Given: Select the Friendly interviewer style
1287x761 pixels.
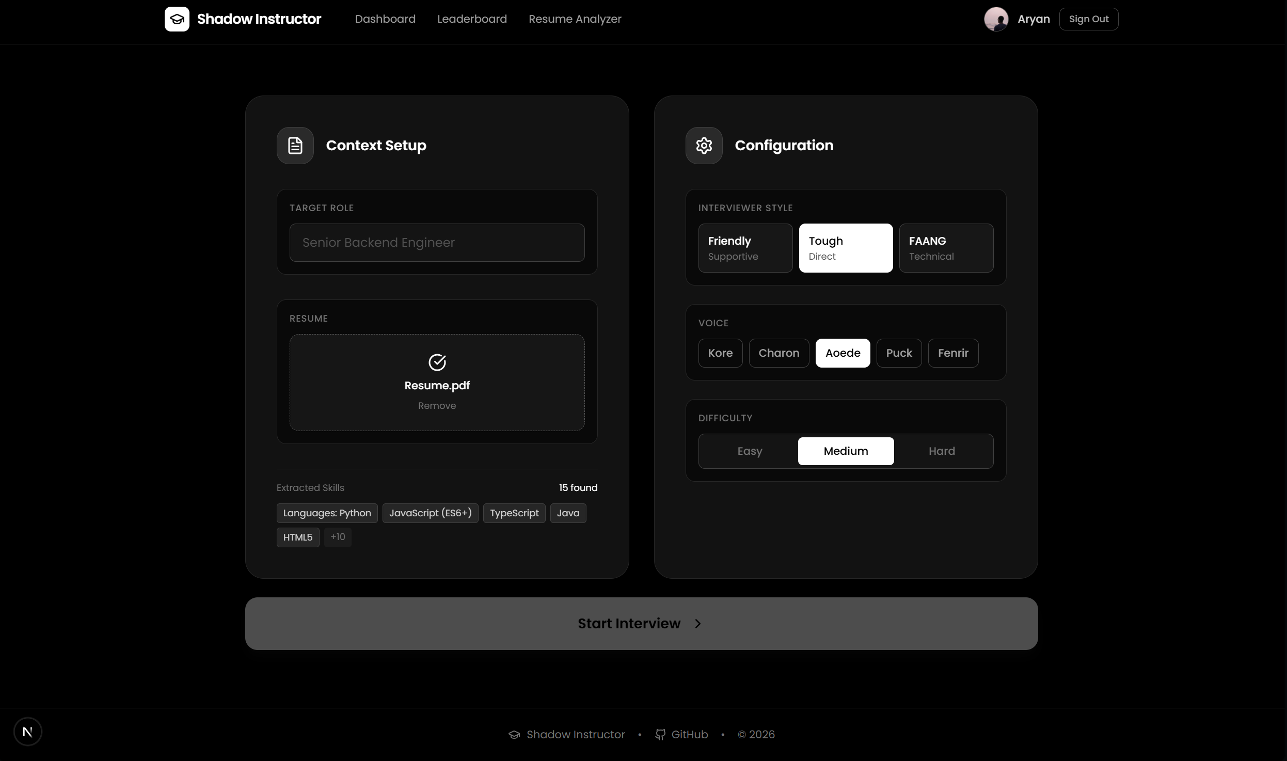Looking at the screenshot, I should (745, 248).
